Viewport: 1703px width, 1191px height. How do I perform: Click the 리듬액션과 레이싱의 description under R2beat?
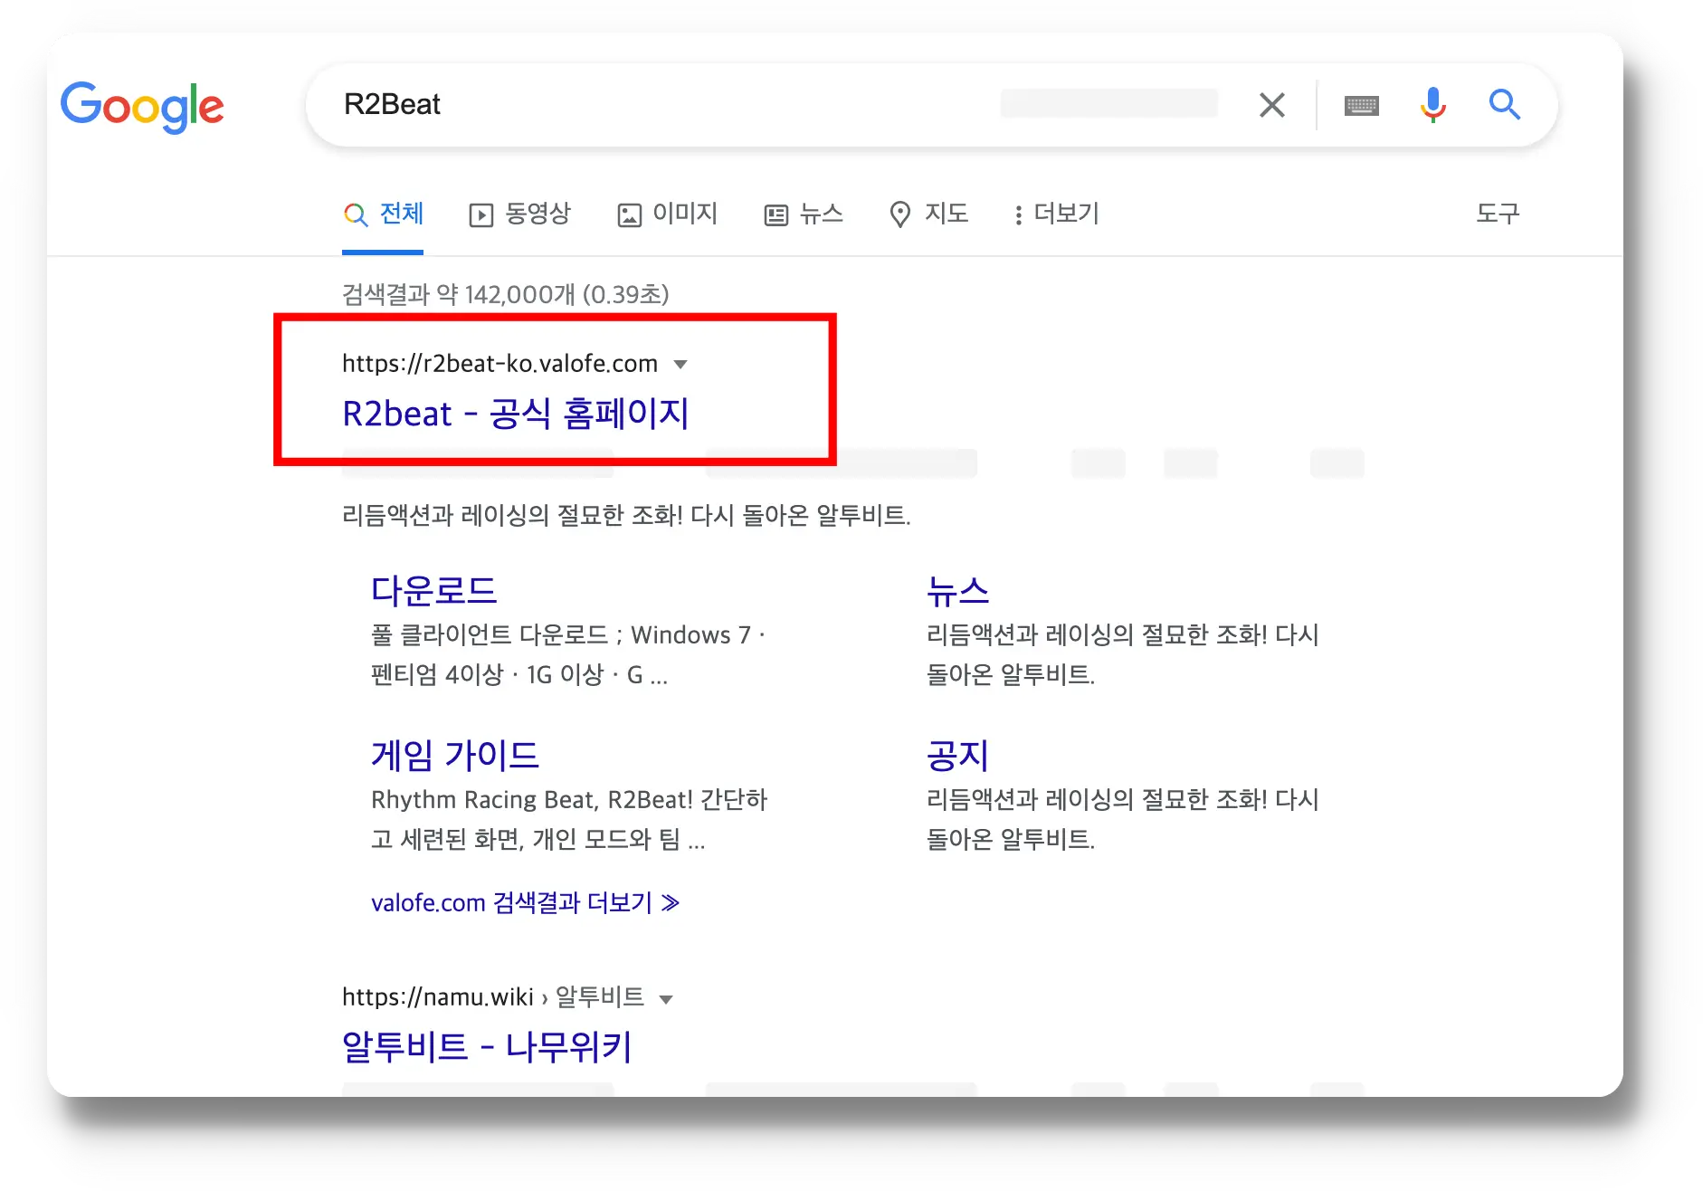(626, 516)
